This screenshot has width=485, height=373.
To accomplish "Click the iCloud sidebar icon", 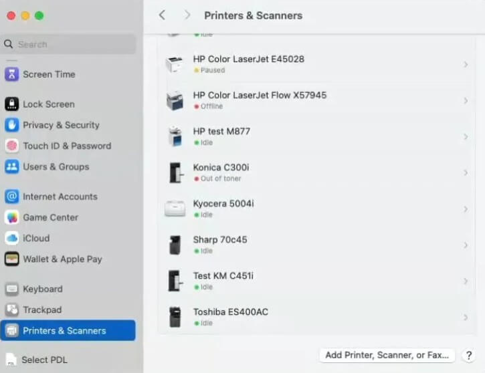I will click(11, 238).
